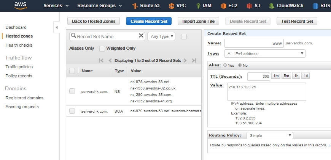This screenshot has width=331, height=160.
Task: Click the search magnifier icon
Action: click(73, 36)
